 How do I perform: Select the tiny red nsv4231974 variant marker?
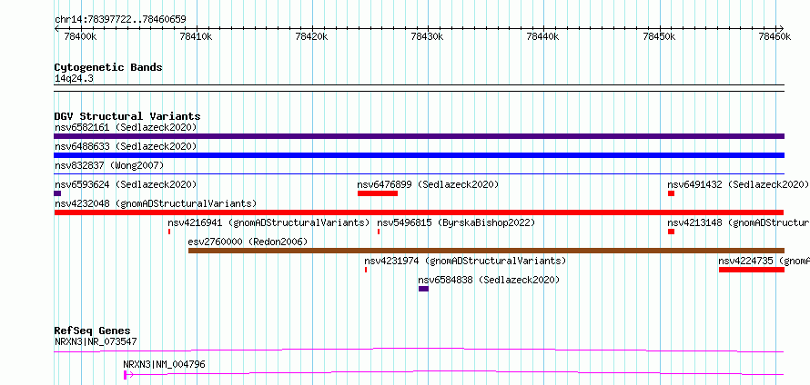366,270
